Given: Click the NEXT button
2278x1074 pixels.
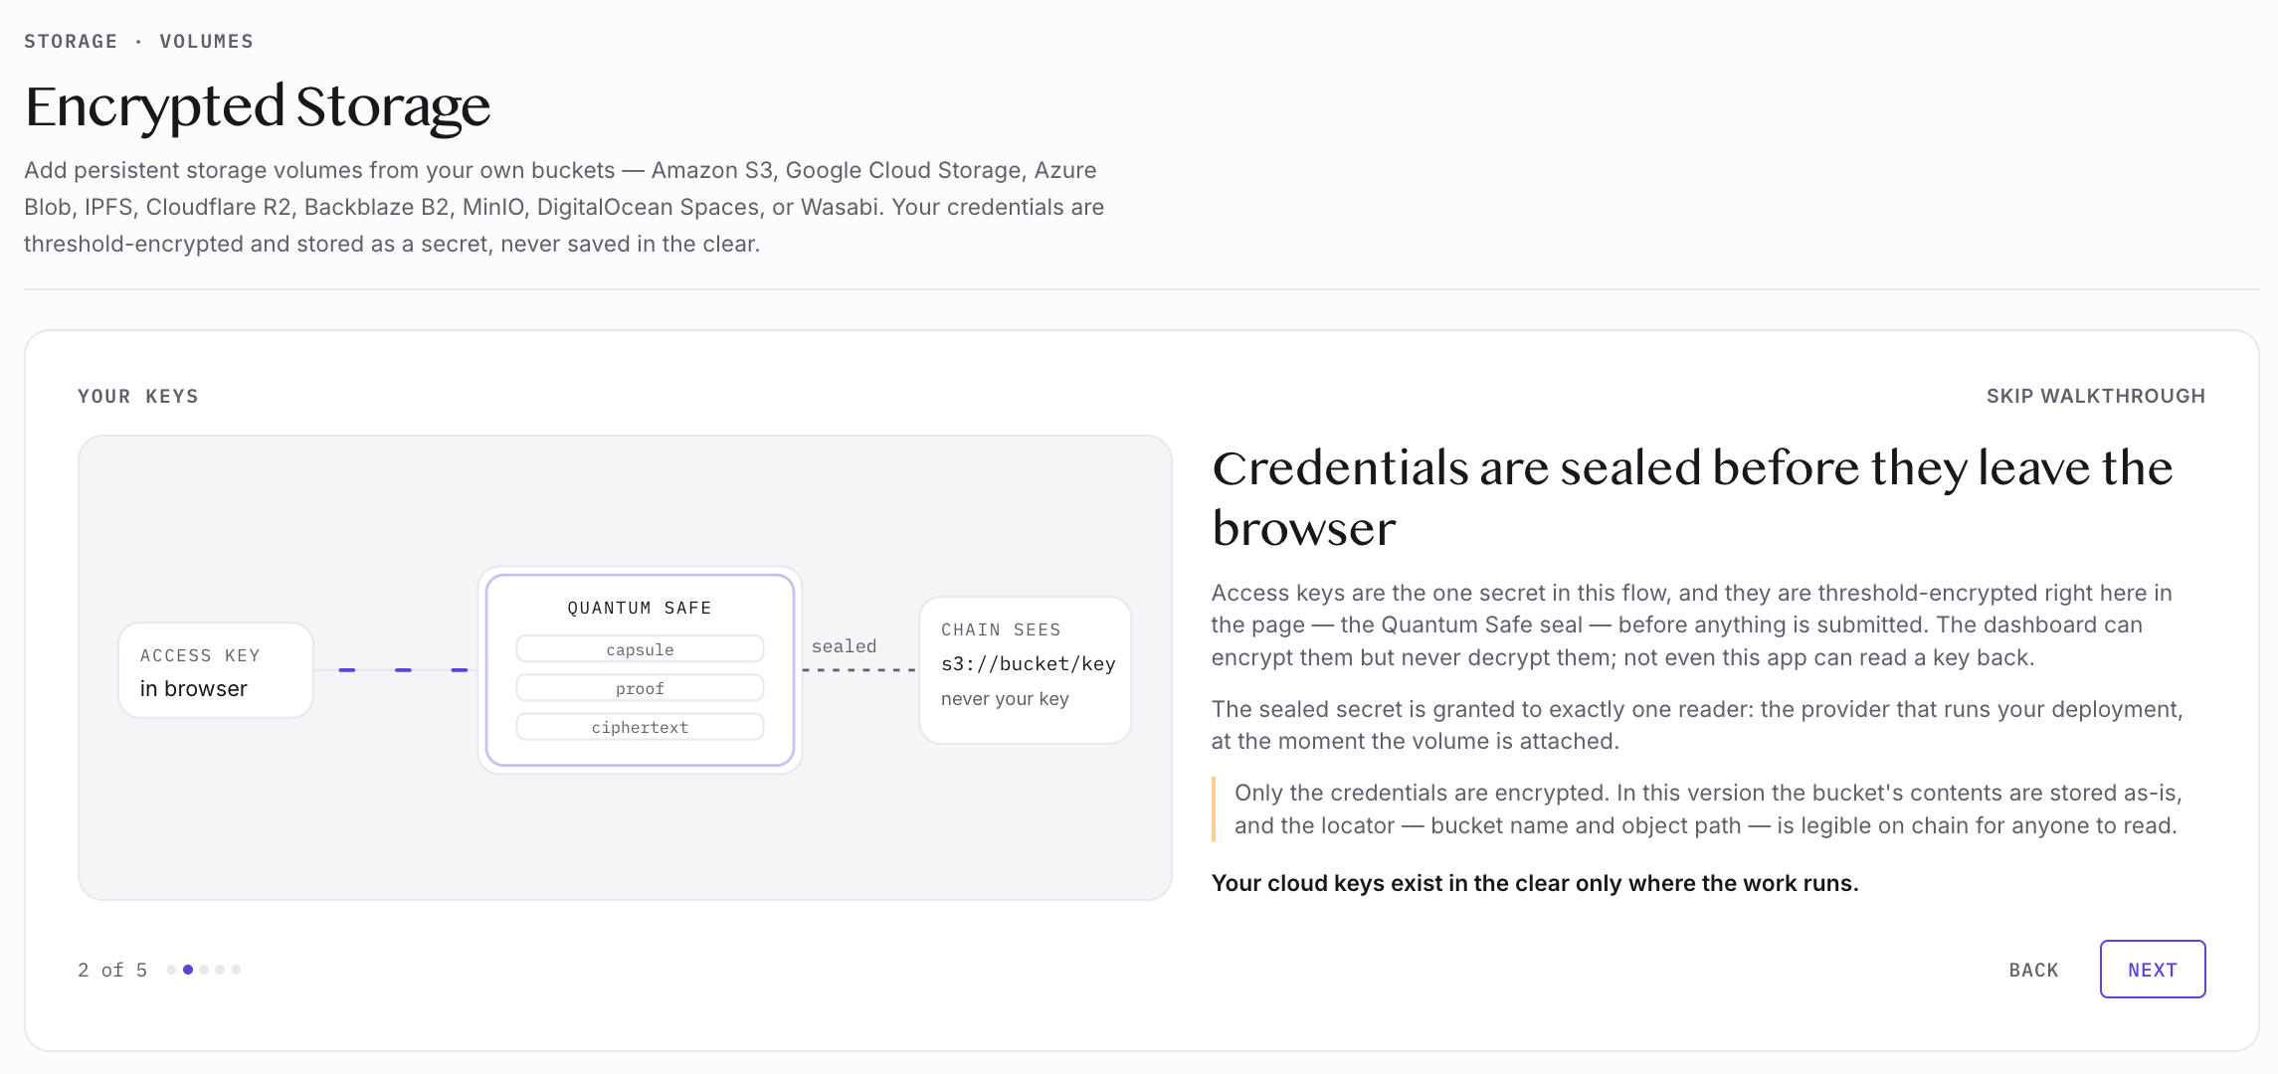Looking at the screenshot, I should click(x=2152, y=969).
